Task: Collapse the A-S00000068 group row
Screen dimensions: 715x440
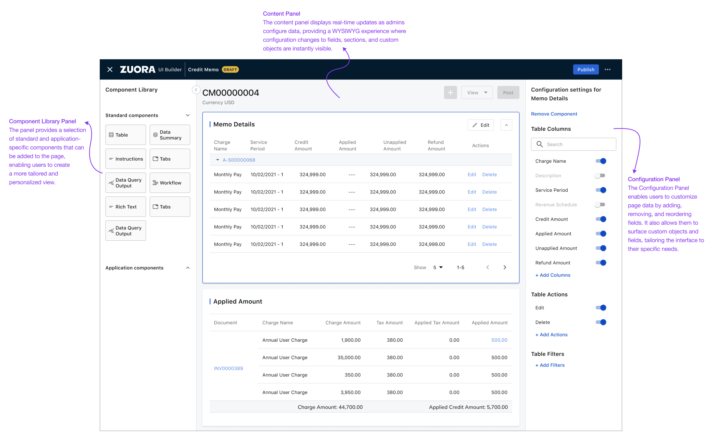Action: [218, 160]
